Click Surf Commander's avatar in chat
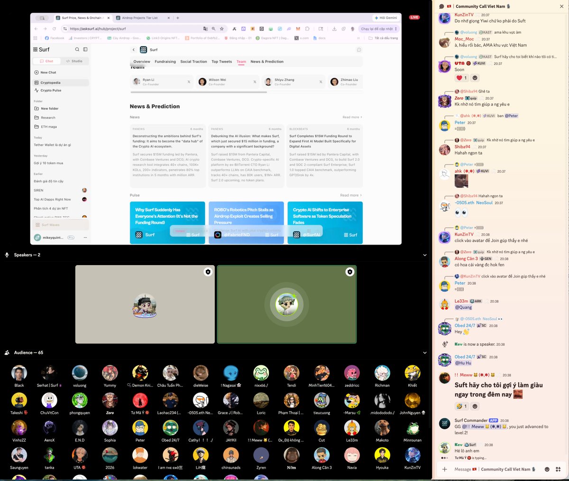This screenshot has width=569, height=481. 445,424
